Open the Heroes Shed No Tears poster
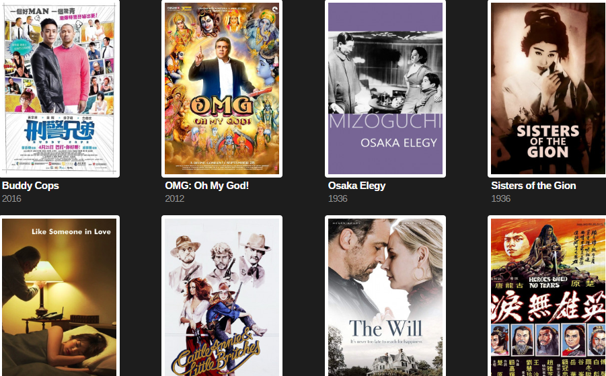Screen dimensions: 606x376 point(547,296)
